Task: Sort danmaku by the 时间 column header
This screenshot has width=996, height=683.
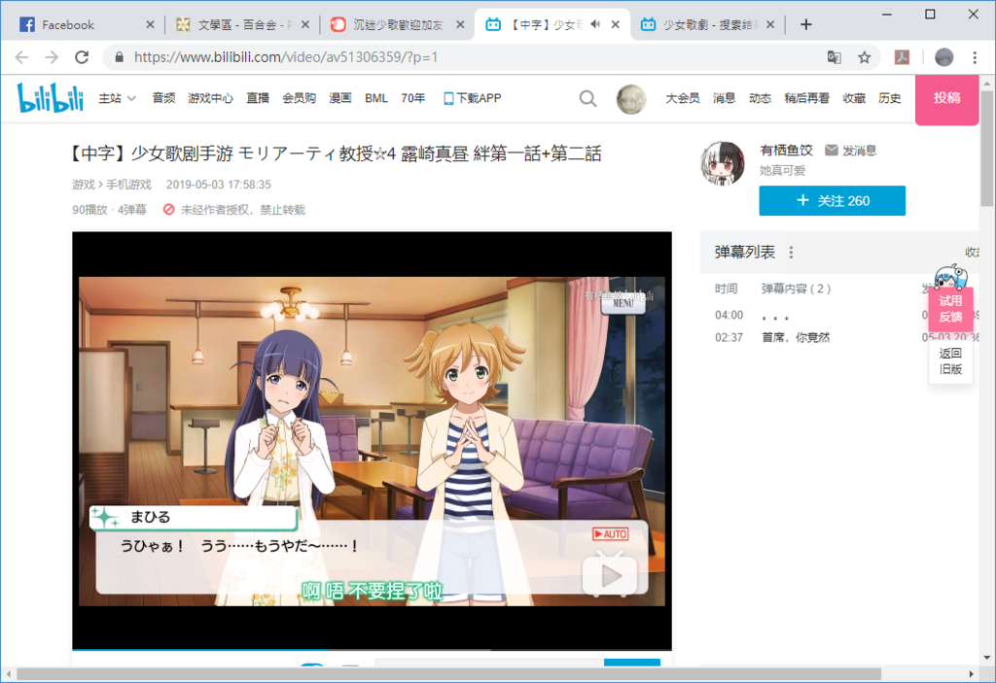Action: click(x=726, y=289)
